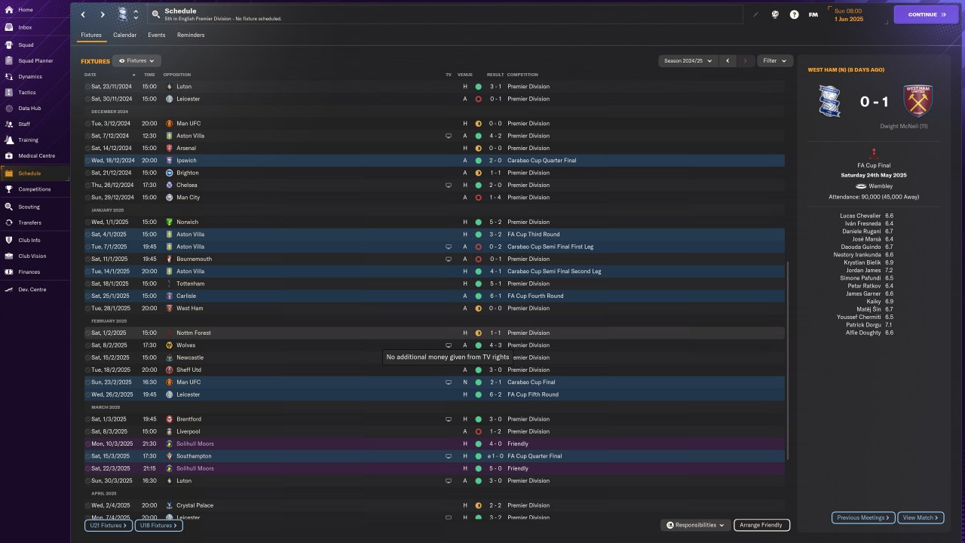The height and width of the screenshot is (543, 965).
Task: Open the Transfers screen
Action: click(30, 222)
